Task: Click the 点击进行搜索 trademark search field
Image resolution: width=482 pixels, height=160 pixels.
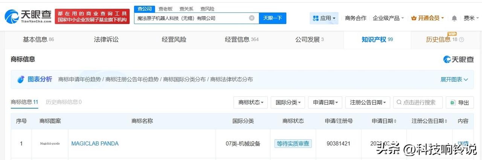Action: coord(418,102)
